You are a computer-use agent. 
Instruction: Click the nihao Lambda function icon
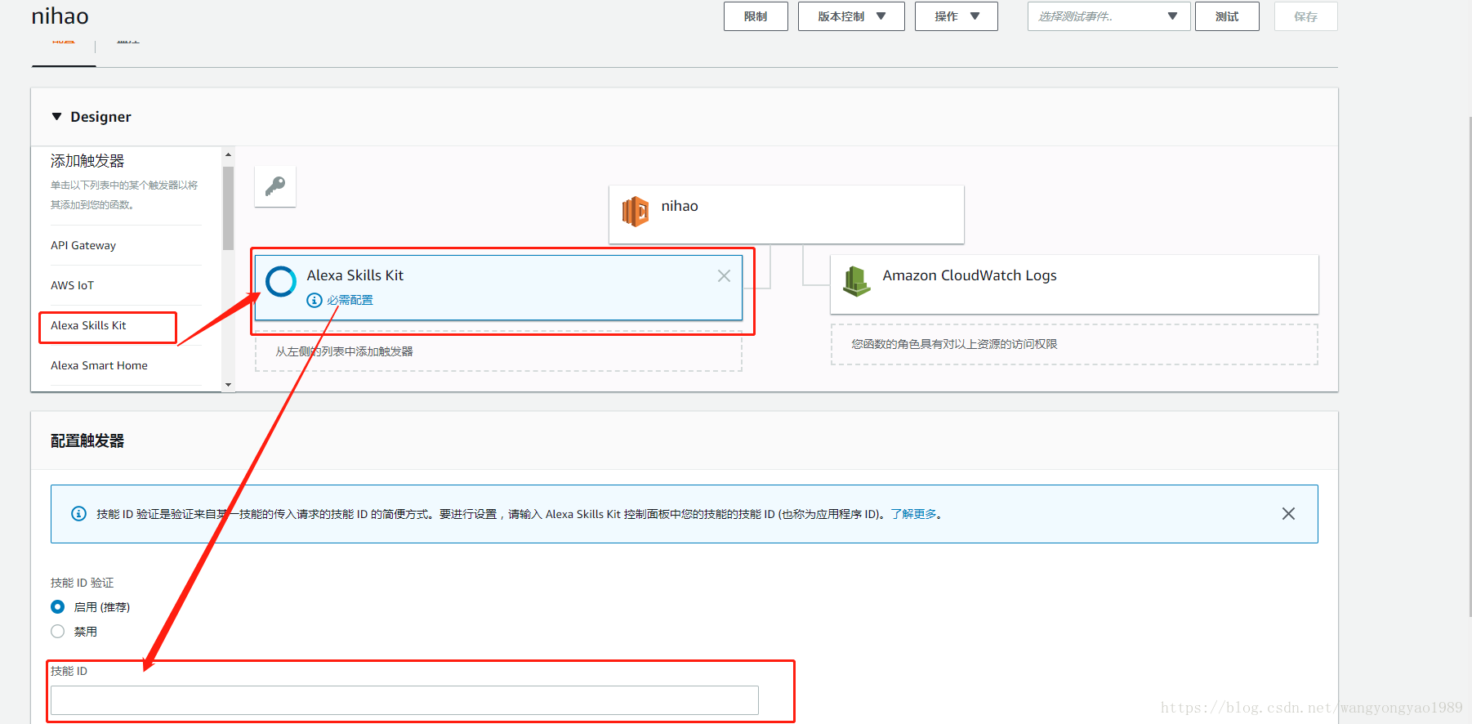click(x=636, y=212)
